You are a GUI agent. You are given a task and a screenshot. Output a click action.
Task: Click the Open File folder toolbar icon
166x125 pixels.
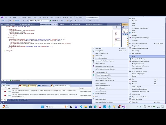click(x=14, y=21)
